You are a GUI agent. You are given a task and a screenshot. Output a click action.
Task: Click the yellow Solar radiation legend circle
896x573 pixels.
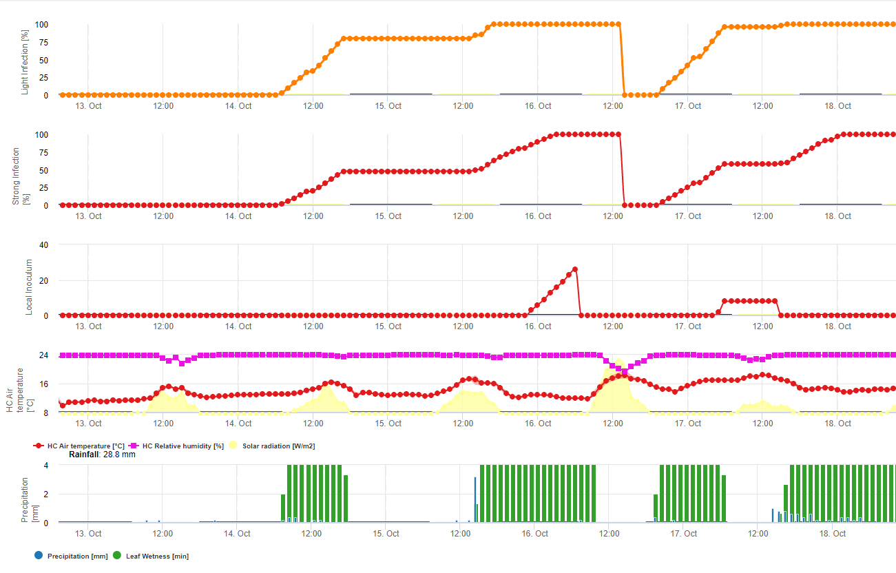233,446
